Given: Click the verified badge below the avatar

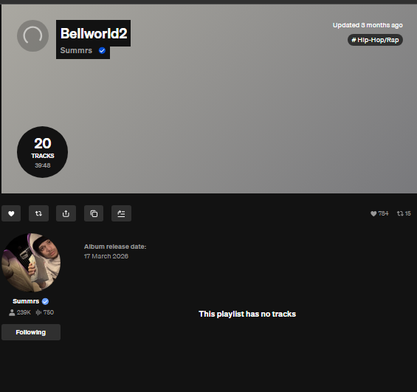Looking at the screenshot, I should point(45,301).
